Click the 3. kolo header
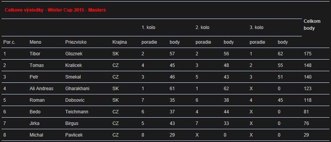Viewport: 331px width, 142px height. click(256, 27)
